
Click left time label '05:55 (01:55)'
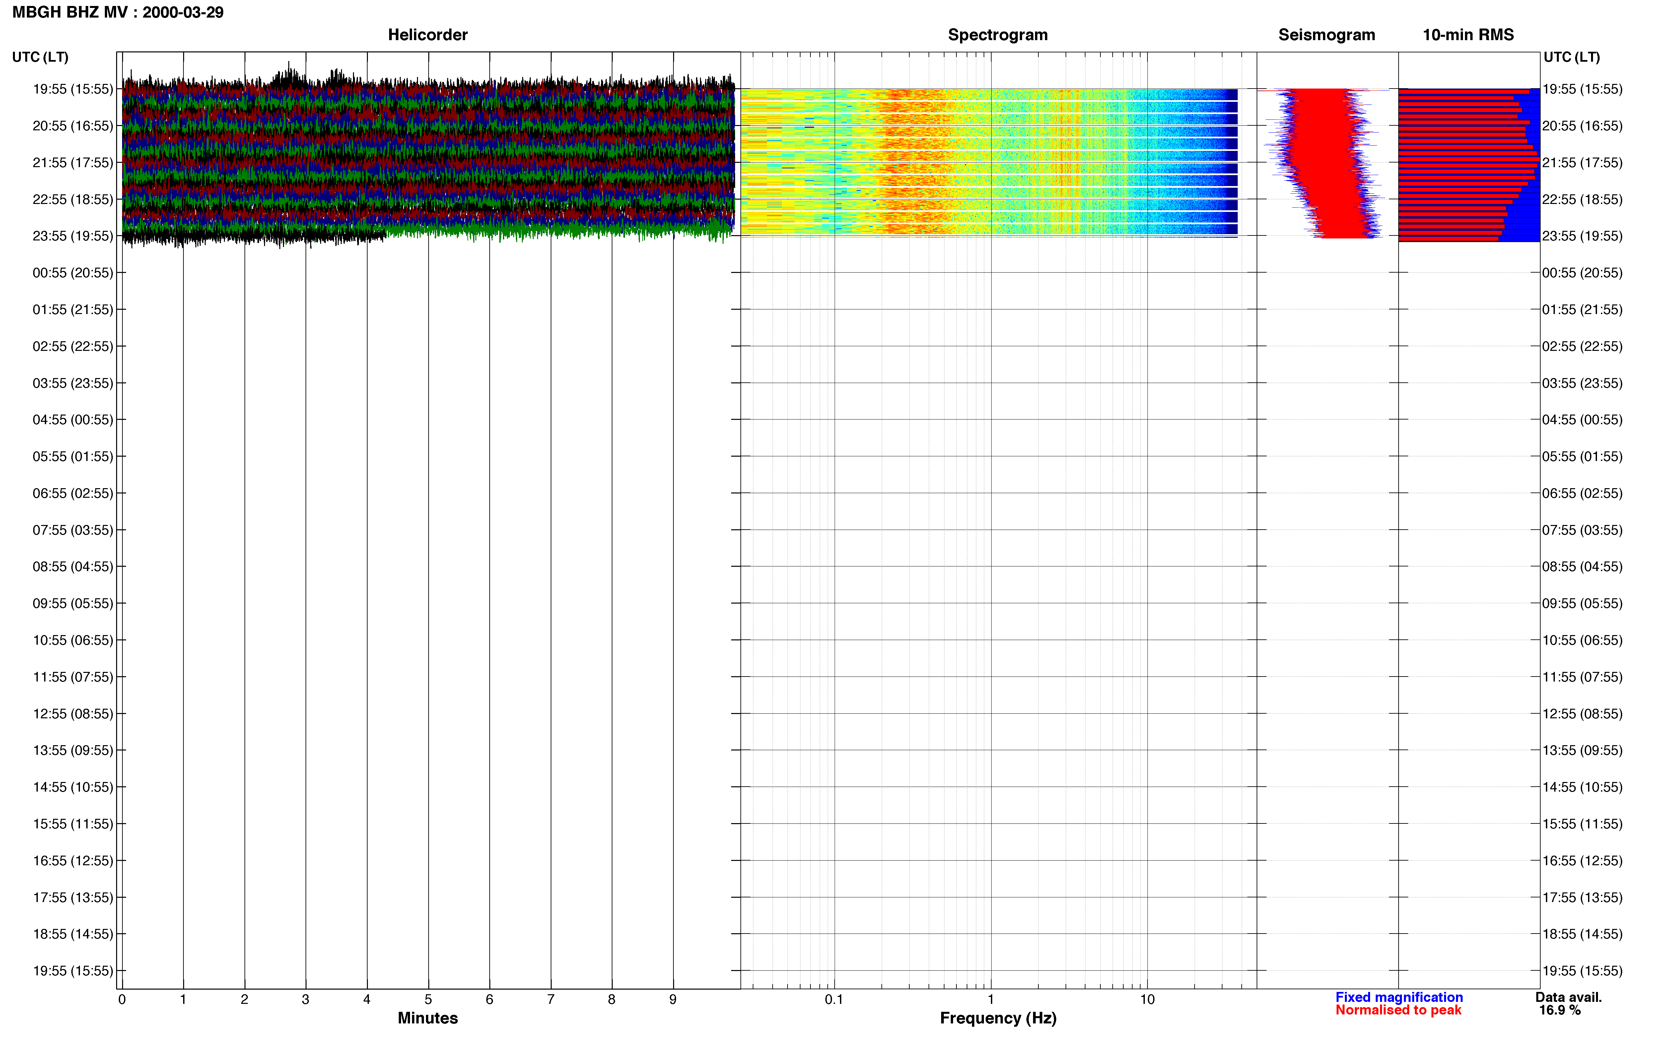tap(73, 456)
